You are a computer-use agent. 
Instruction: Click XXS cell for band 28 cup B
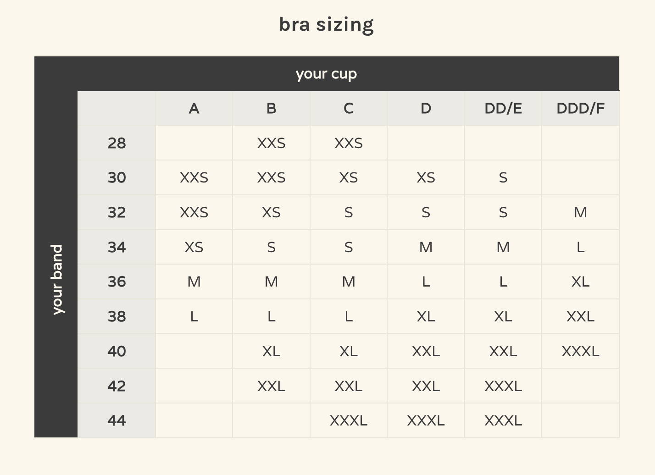tap(271, 143)
